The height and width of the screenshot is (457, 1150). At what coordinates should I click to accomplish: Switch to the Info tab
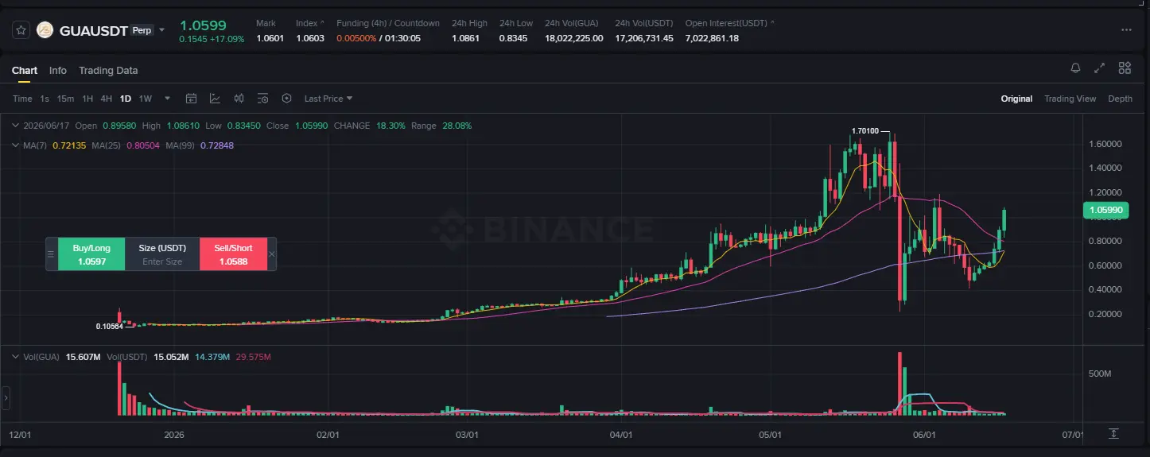58,71
